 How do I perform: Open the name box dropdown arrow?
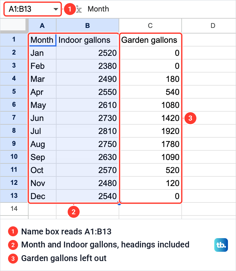[56, 9]
